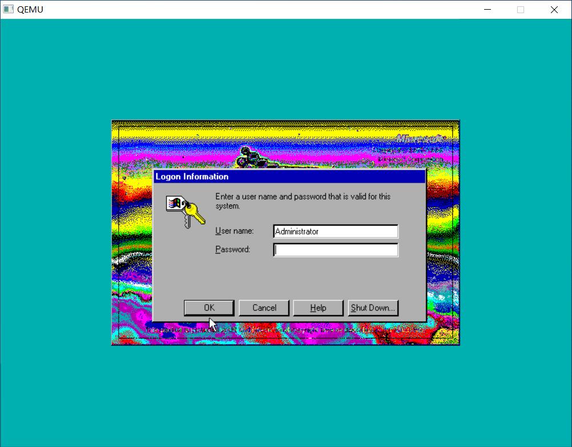Screen dimensions: 572x447
Task: Click the motorcycle graphic in the wallpaper
Action: [x=249, y=155]
